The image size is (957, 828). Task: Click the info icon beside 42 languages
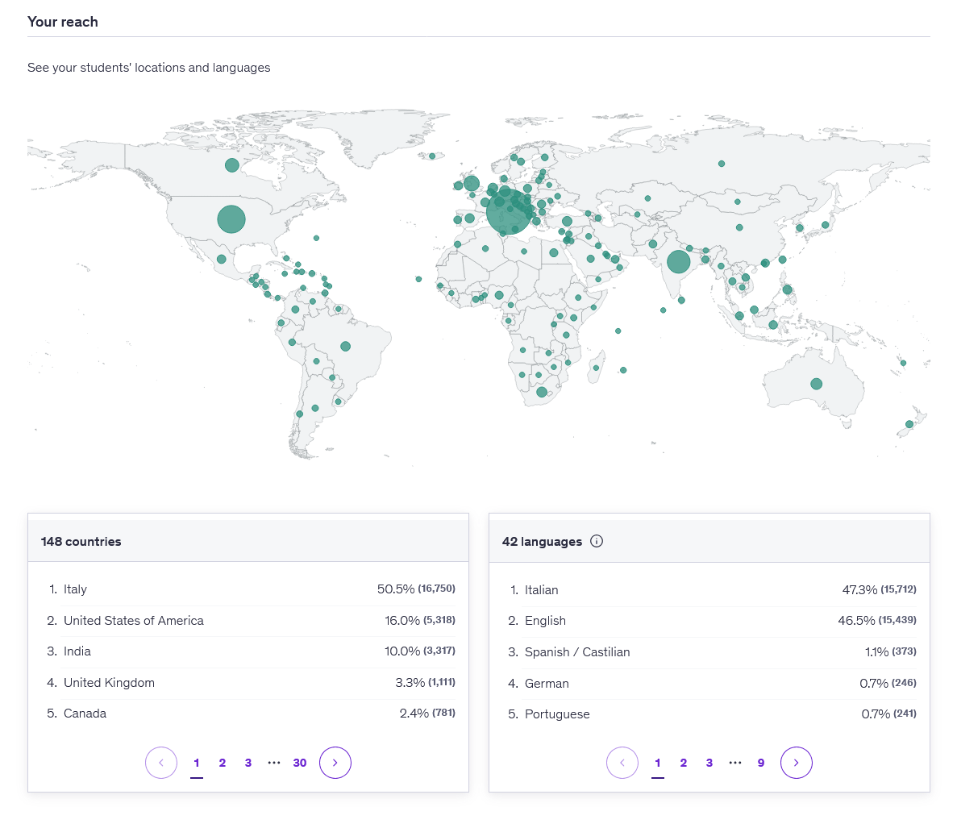tap(597, 541)
